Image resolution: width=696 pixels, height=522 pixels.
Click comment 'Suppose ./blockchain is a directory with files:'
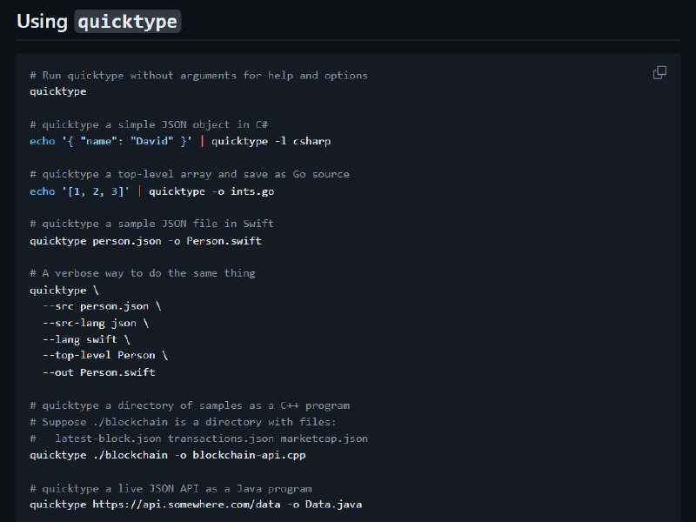point(184,422)
